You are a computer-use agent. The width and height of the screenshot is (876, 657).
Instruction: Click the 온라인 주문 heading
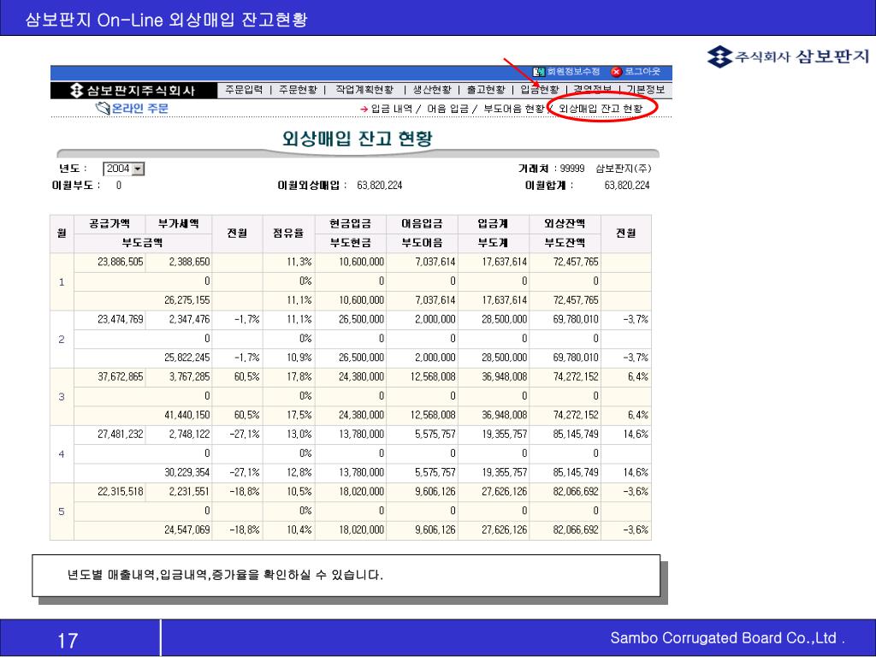(x=139, y=108)
